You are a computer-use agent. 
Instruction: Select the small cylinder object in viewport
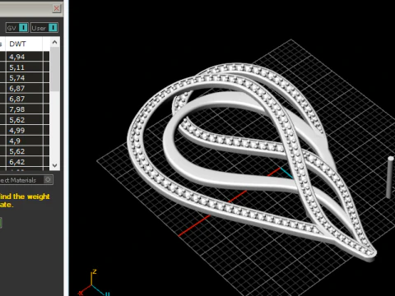[390, 177]
